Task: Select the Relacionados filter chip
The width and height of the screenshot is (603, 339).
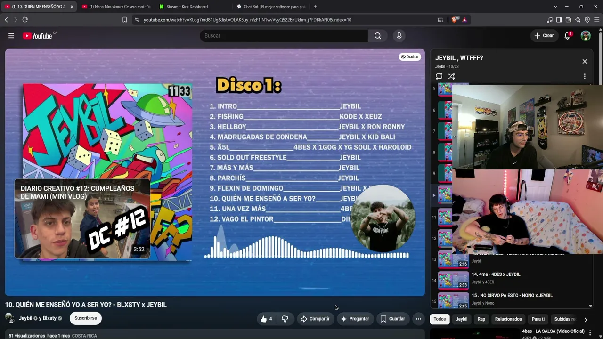Action: pos(508,319)
